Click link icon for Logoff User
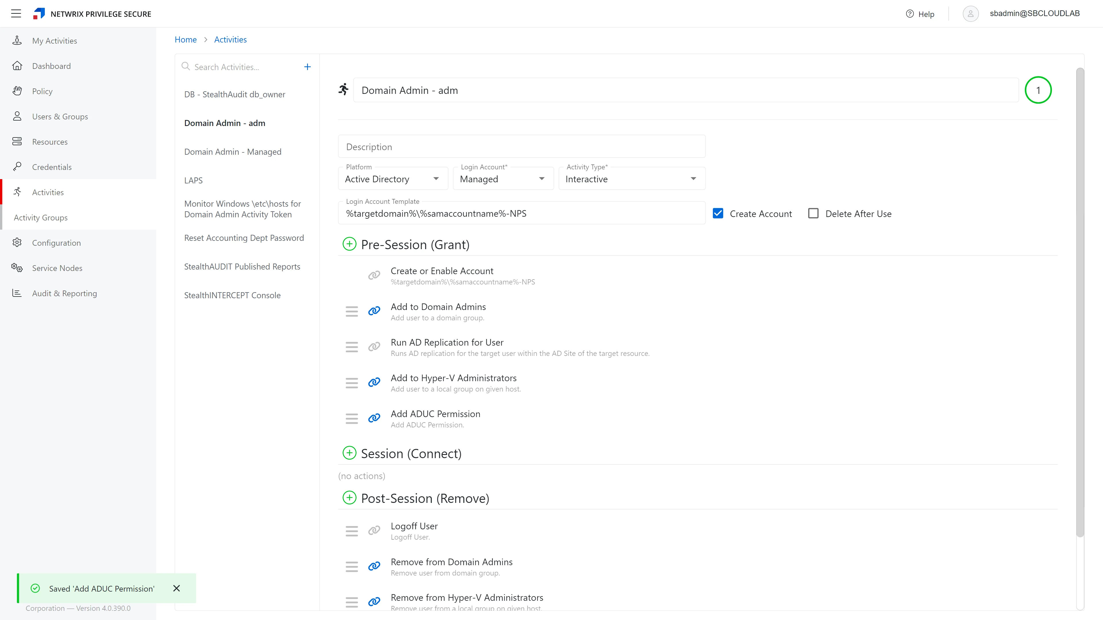 (x=374, y=530)
